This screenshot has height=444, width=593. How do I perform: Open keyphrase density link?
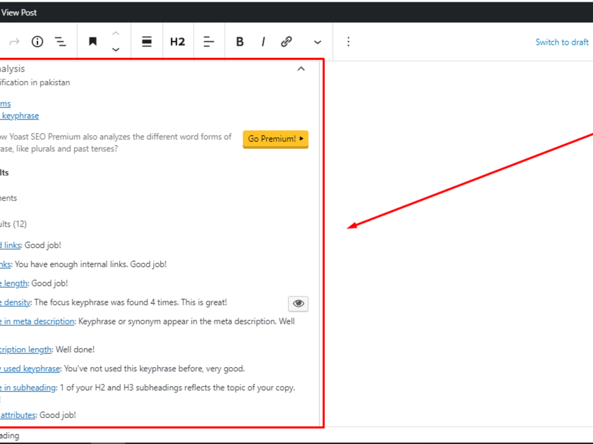pos(15,303)
